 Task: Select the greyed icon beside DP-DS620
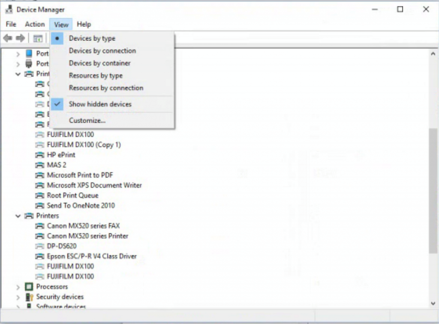pos(40,246)
